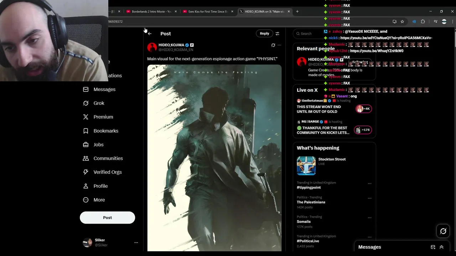This screenshot has width=456, height=256.
Task: Open a new browser tab
Action: pyautogui.click(x=297, y=11)
